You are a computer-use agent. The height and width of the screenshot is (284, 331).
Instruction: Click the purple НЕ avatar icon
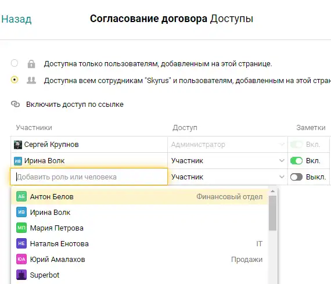(21, 243)
